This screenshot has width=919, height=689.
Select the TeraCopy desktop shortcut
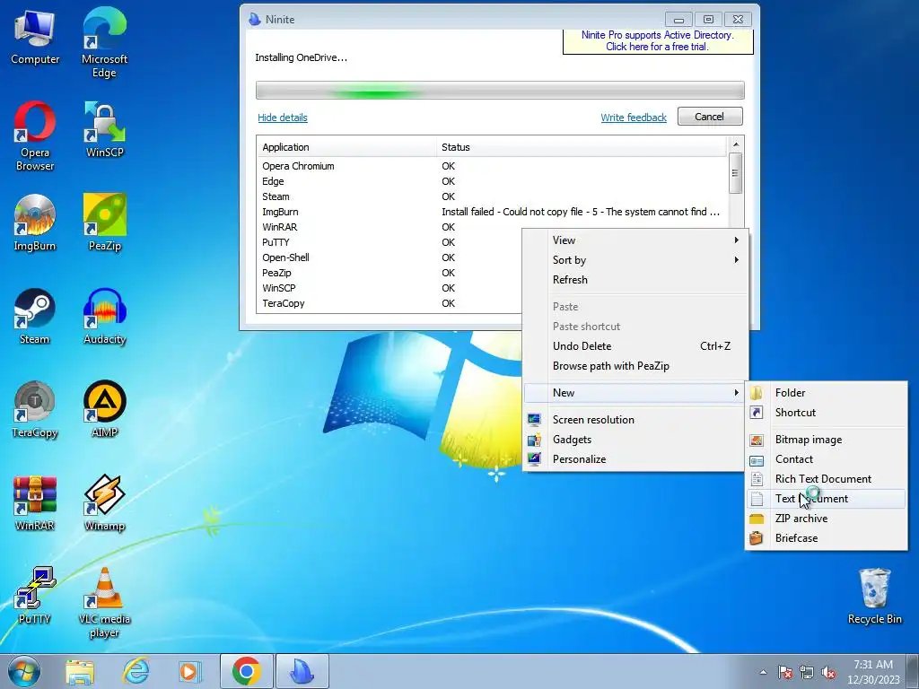[x=35, y=409]
